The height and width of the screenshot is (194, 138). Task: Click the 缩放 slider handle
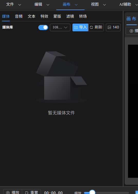point(92,192)
